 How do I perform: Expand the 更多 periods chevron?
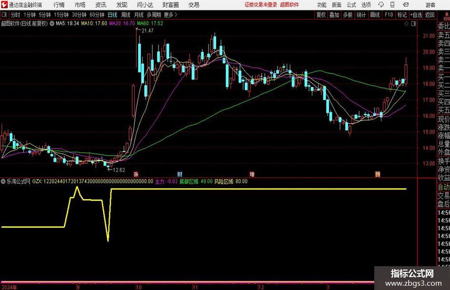click(176, 15)
